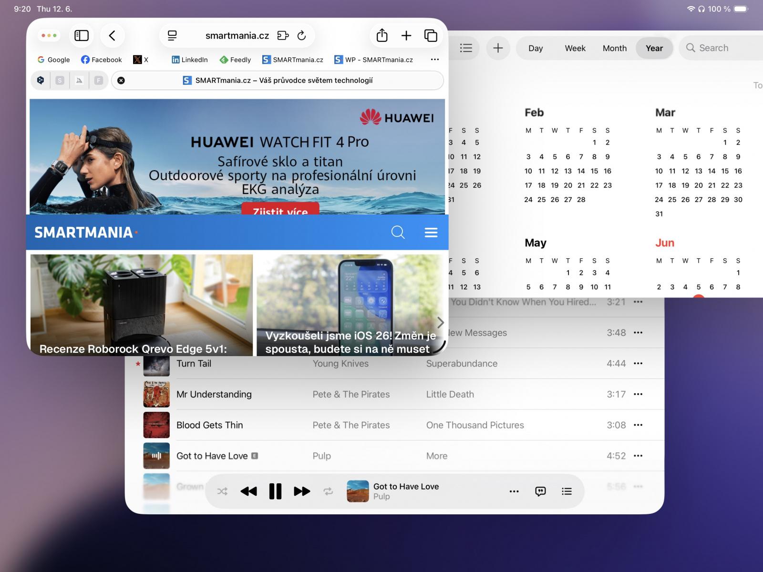Screen dimensions: 763x572
Task: Open the search on the Smartmania site
Action: 398,232
